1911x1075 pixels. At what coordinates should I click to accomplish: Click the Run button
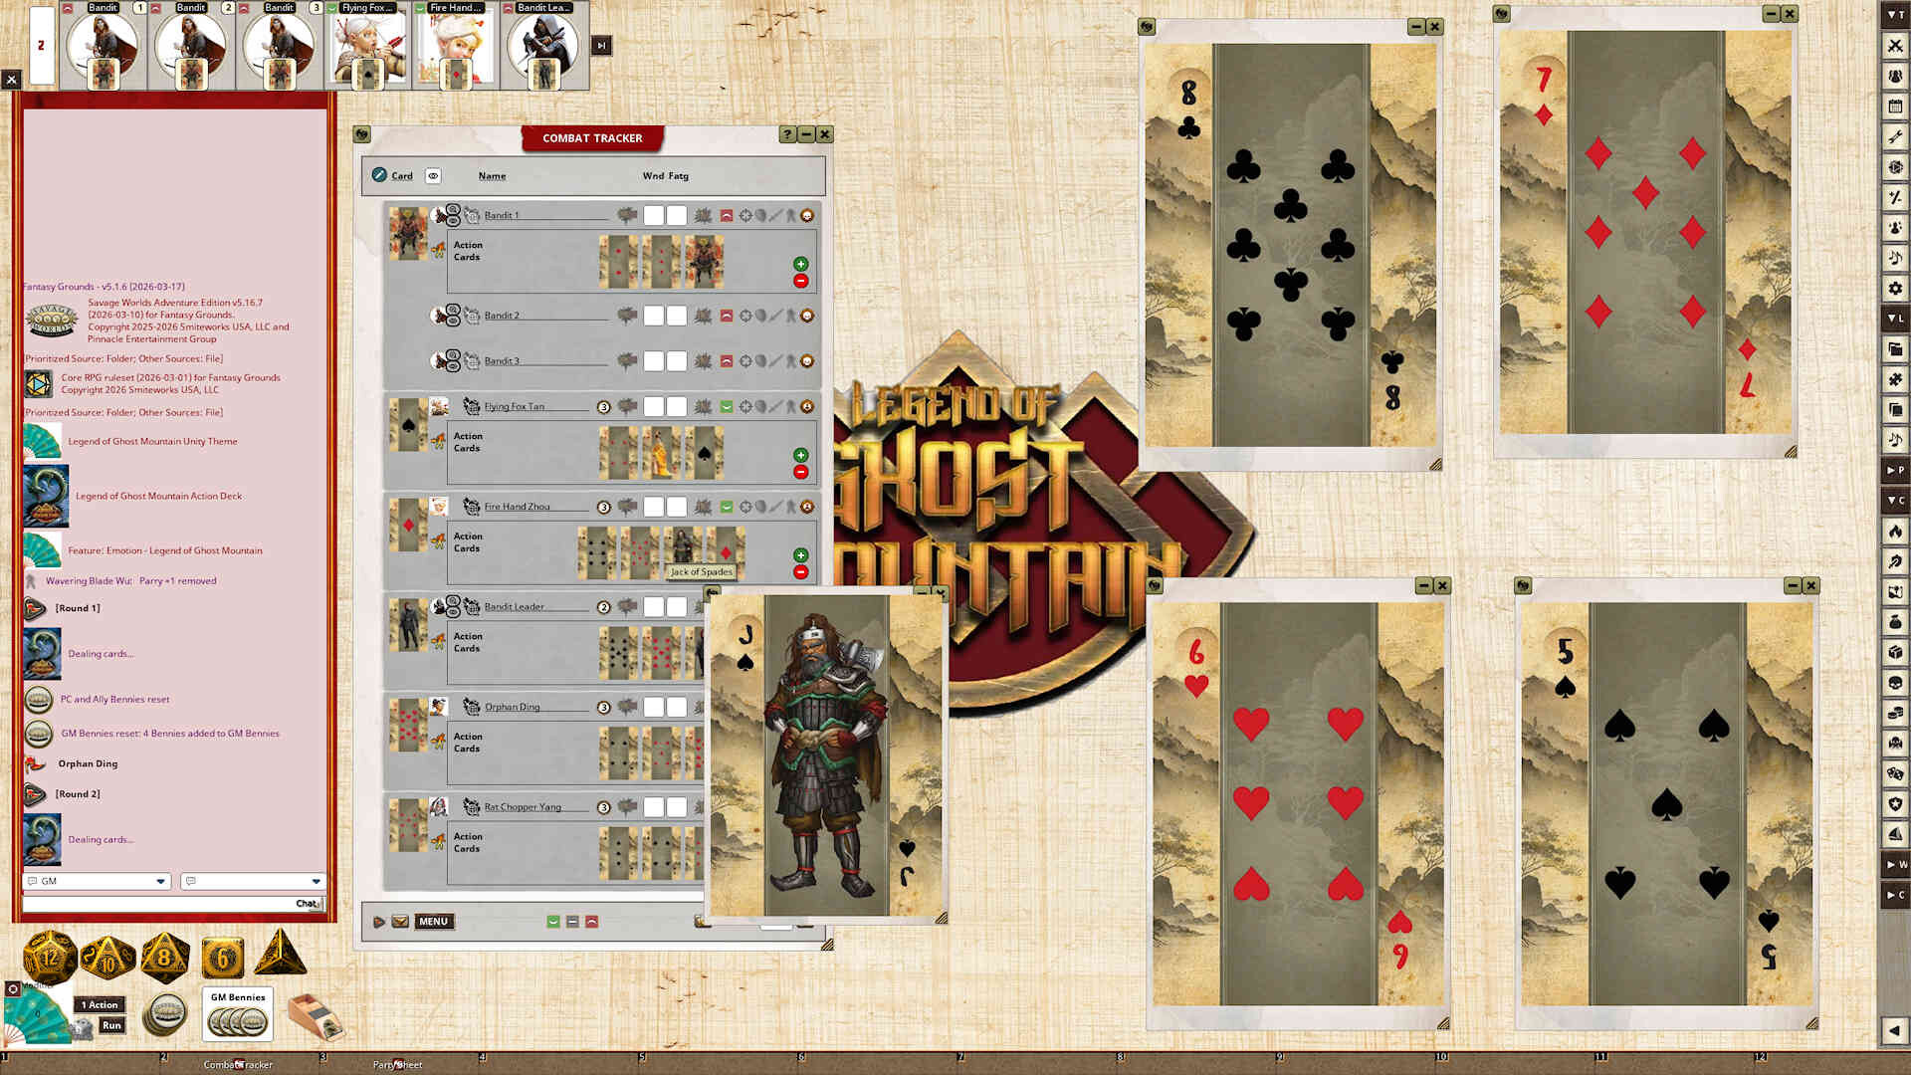point(111,1025)
